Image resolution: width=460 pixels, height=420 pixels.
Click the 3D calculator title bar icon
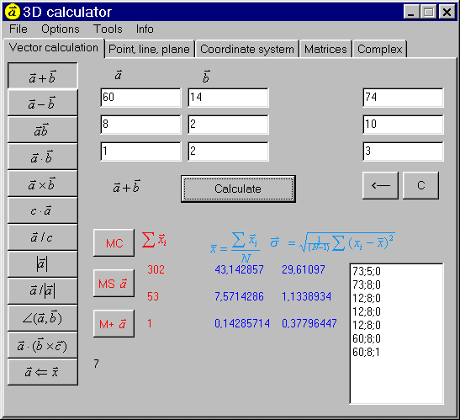tap(13, 12)
